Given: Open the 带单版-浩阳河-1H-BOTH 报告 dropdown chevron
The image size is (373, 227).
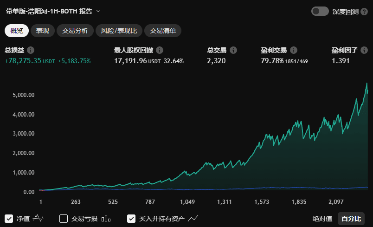Looking at the screenshot, I should (98, 11).
